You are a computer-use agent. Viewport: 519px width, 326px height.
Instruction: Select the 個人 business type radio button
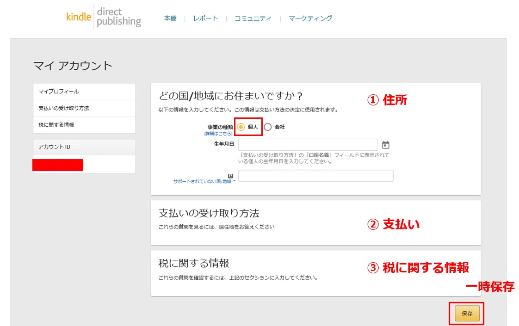241,127
